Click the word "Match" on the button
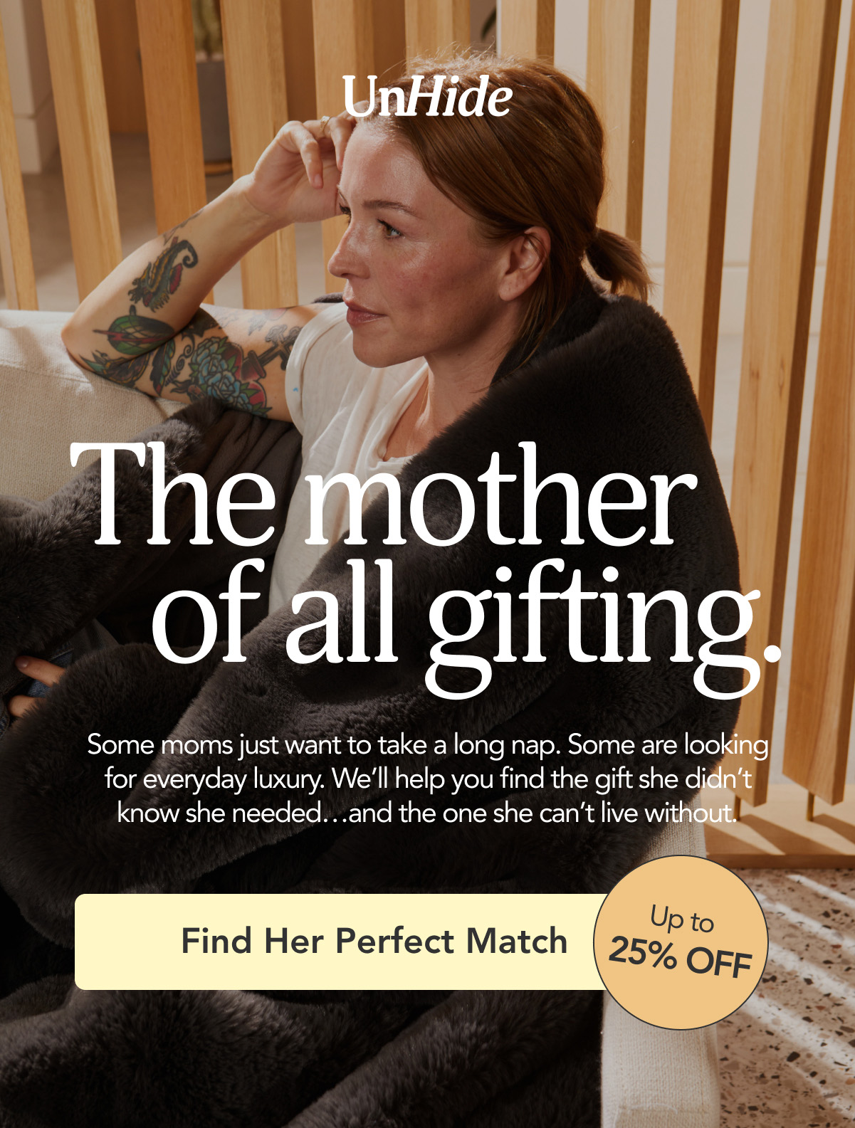 pos(517,941)
